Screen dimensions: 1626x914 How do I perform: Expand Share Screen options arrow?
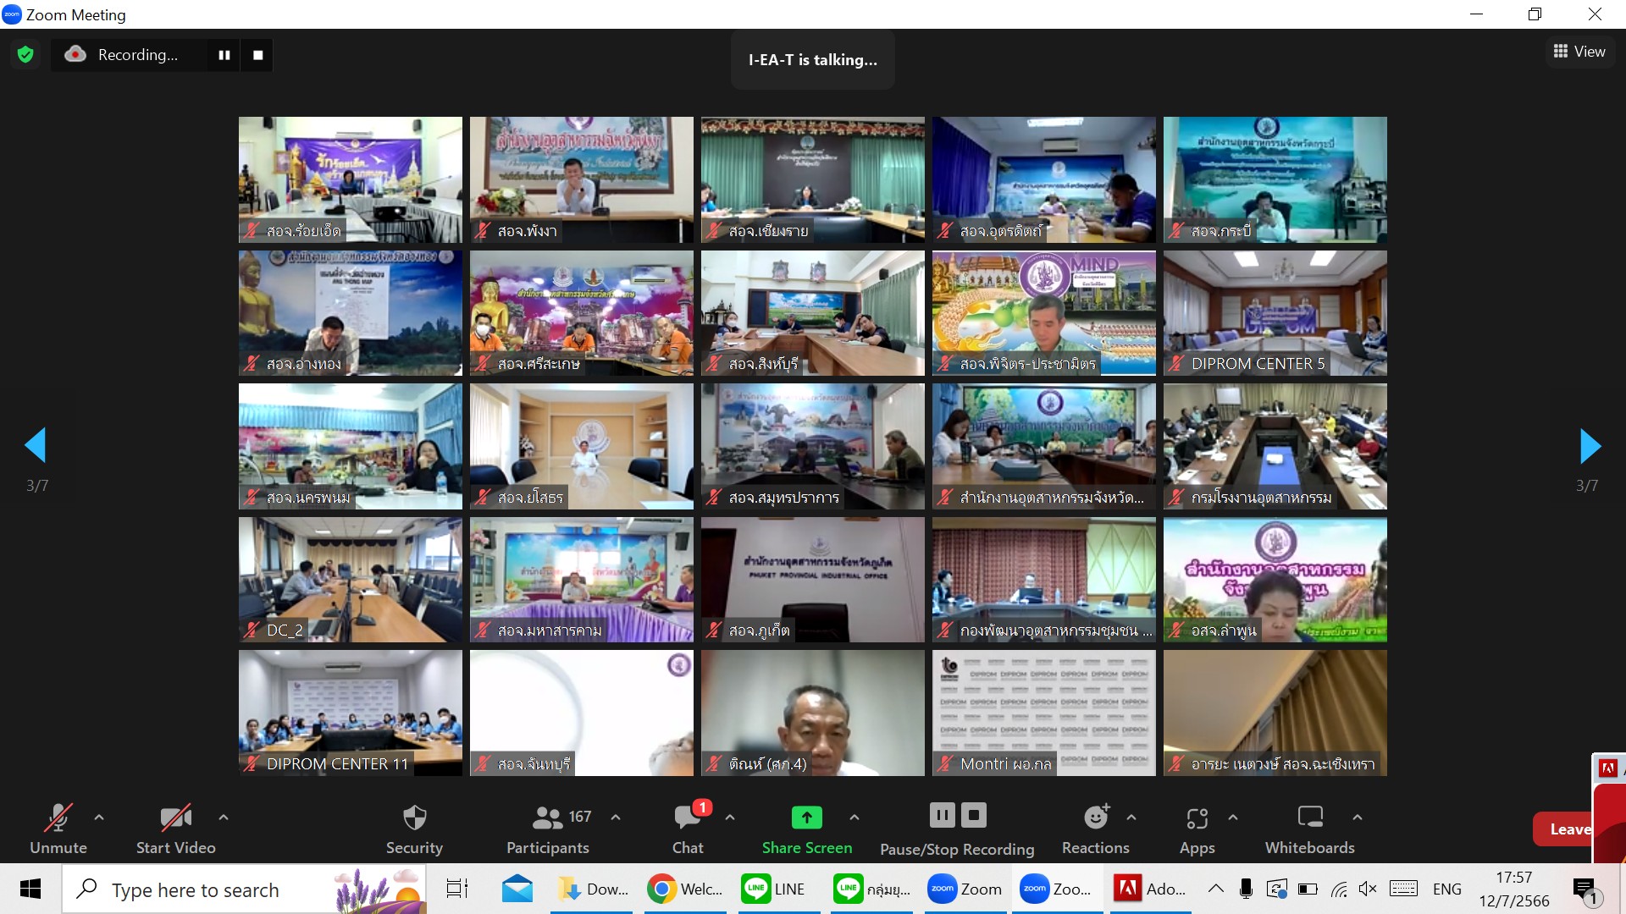point(854,818)
